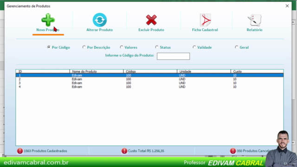The width and height of the screenshot is (297, 167).
Task: Select the Por Código radio button
Action: click(49, 47)
